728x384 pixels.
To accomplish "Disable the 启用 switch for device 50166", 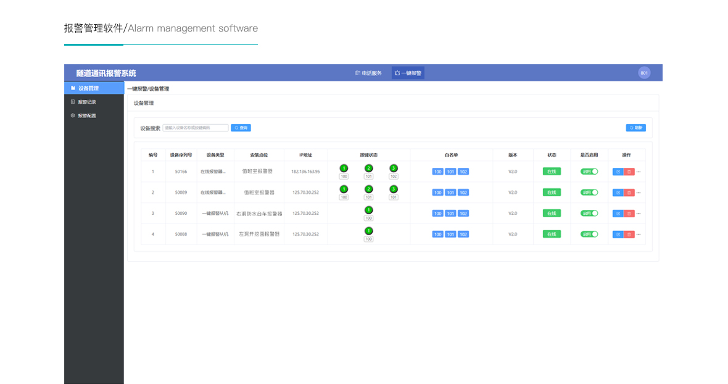I will pyautogui.click(x=589, y=172).
